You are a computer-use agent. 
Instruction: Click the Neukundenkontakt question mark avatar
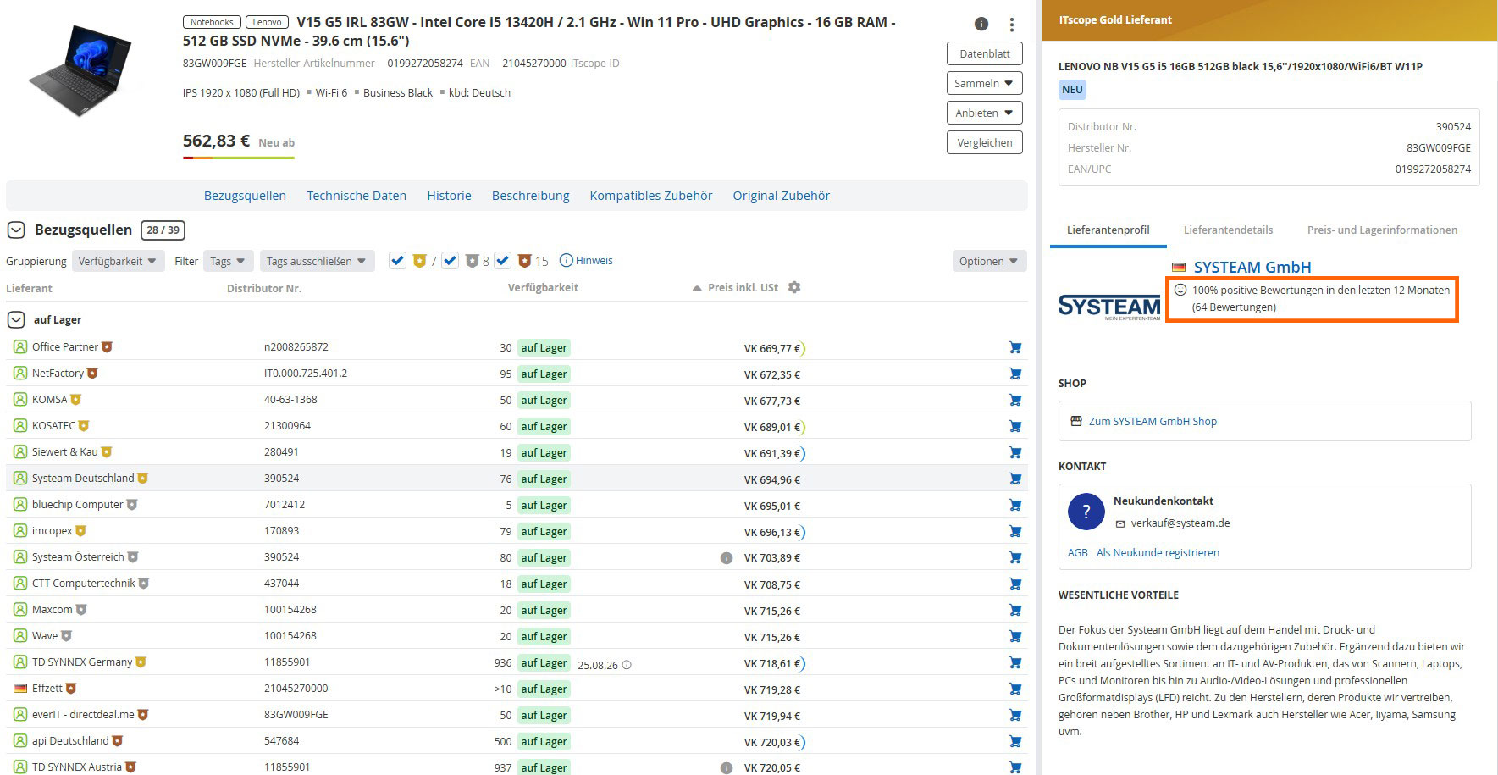pyautogui.click(x=1086, y=512)
